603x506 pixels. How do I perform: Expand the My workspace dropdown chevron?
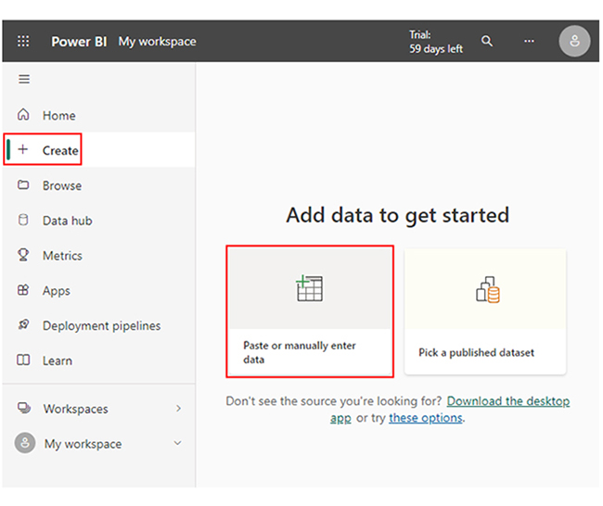[x=178, y=444]
